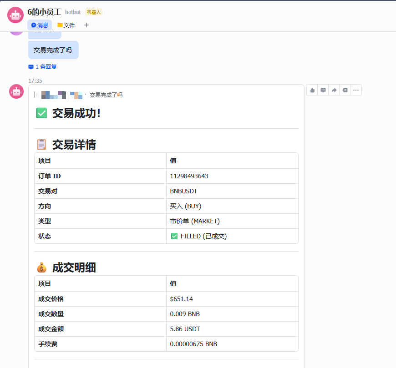Add a thumbs-up reaction to the bot message

pos(312,90)
